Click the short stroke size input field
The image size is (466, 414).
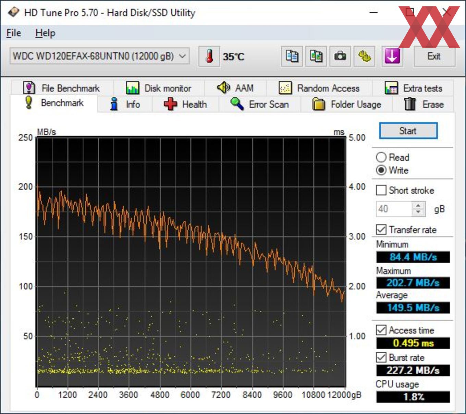coord(394,209)
